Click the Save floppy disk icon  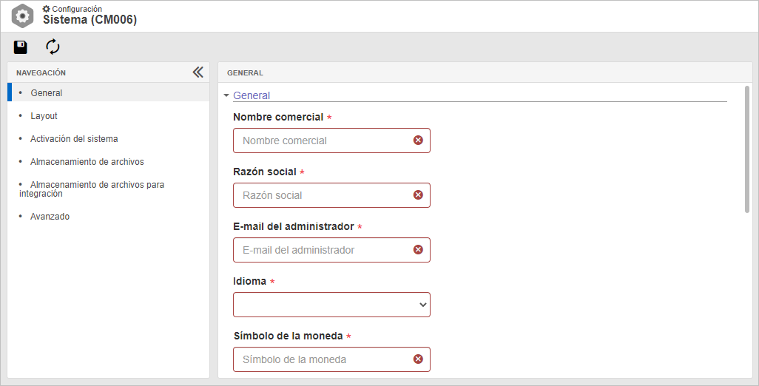(x=21, y=47)
